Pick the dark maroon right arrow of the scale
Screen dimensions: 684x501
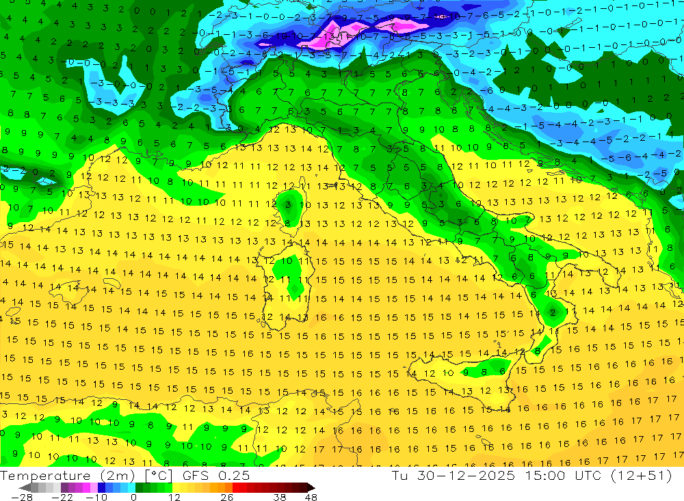tap(311, 487)
